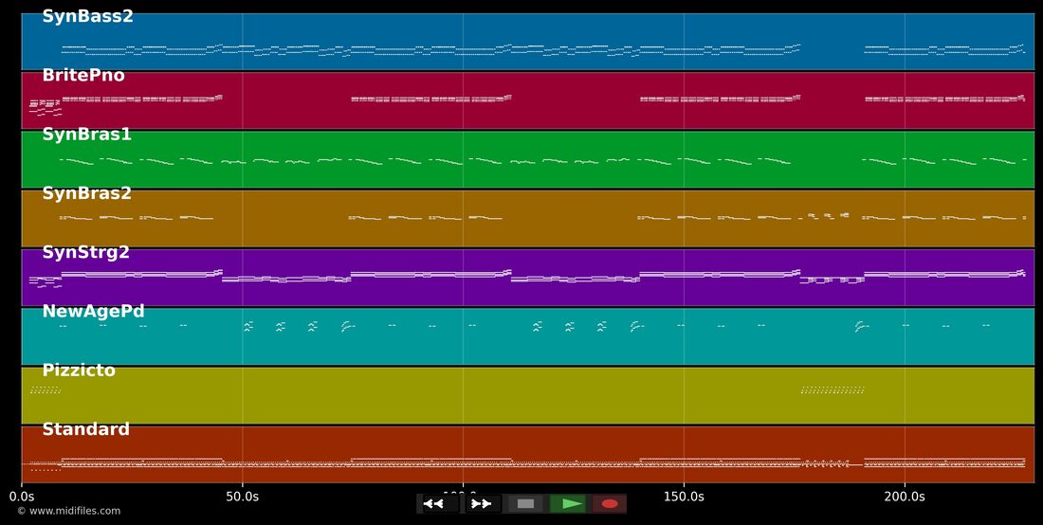Select the SynBass2 track label

coord(88,17)
